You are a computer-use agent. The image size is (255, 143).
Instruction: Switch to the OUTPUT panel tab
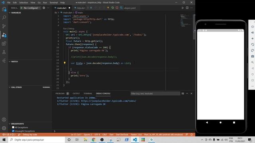[76, 94]
